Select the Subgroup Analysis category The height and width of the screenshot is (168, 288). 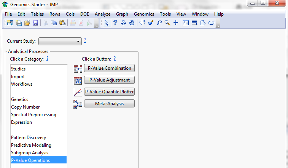pyautogui.click(x=38, y=153)
